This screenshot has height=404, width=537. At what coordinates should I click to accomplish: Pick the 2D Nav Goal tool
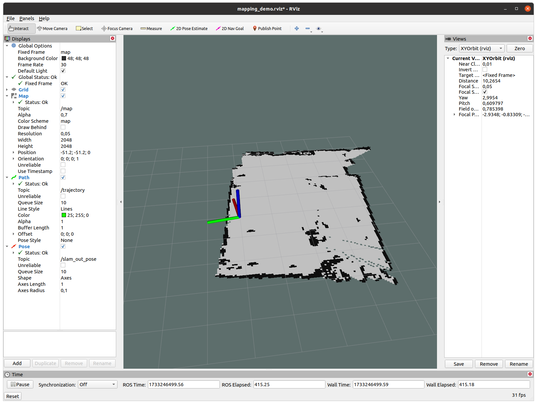click(x=230, y=29)
